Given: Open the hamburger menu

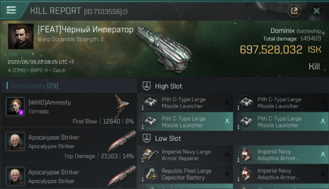Looking at the screenshot, I should point(11,10).
